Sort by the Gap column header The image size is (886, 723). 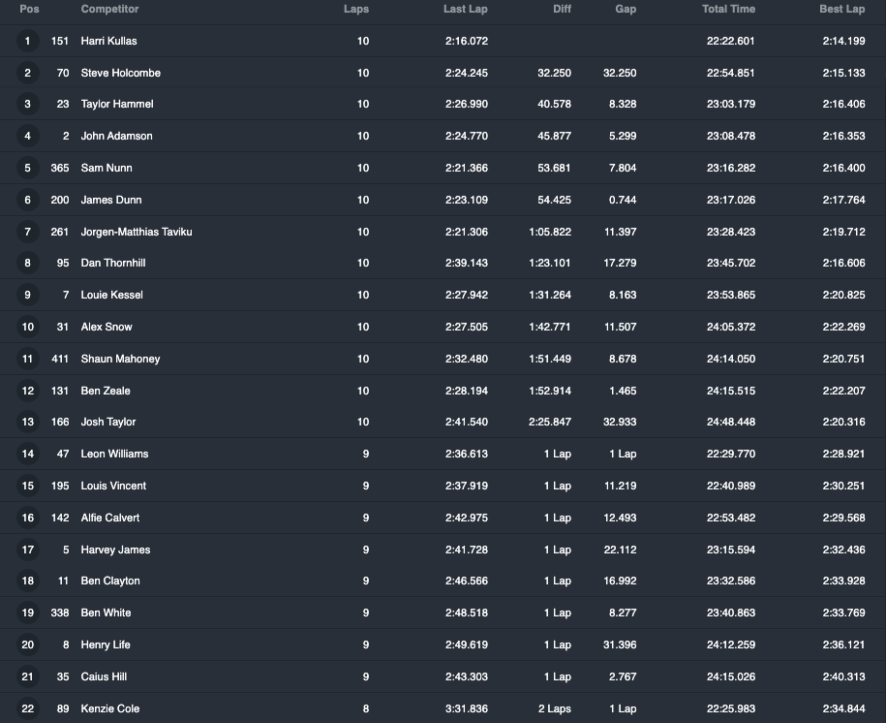(626, 9)
